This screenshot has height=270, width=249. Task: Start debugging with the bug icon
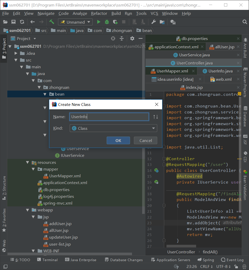[107, 22]
